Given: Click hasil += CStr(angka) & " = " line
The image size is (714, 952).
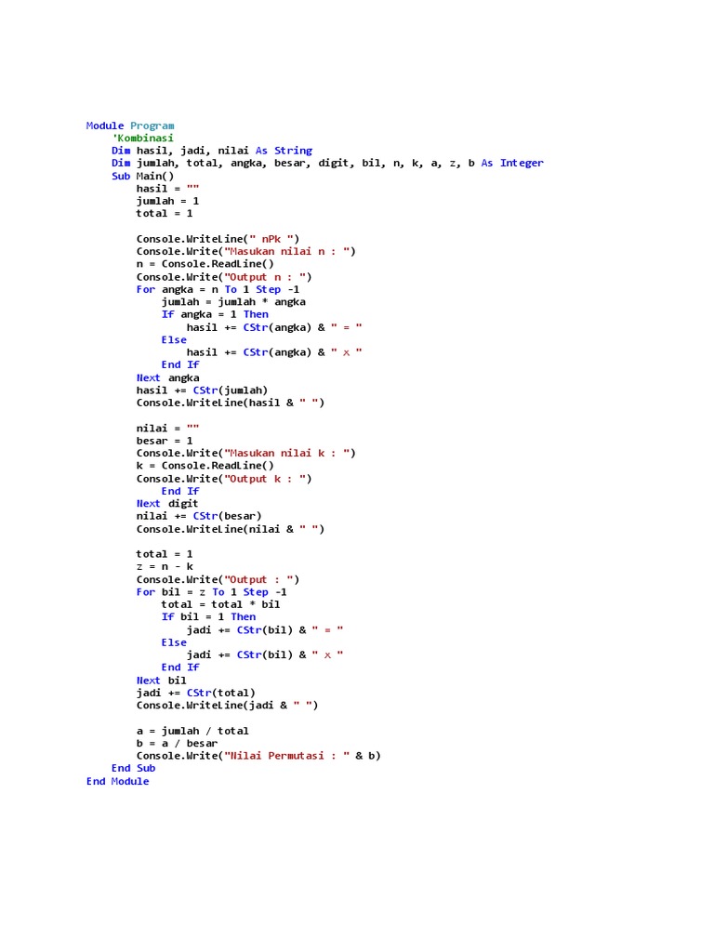Looking at the screenshot, I should click(x=274, y=327).
